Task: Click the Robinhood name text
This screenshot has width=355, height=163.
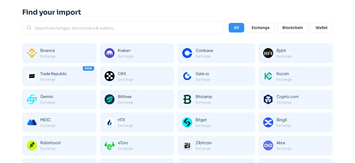Action: [x=50, y=143]
